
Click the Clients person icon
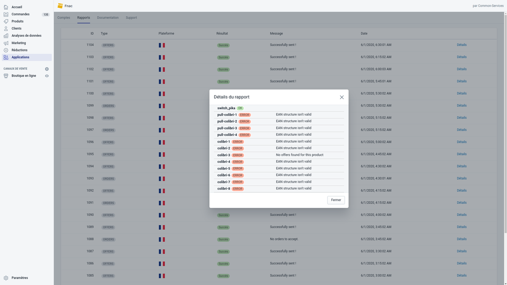pos(6,28)
